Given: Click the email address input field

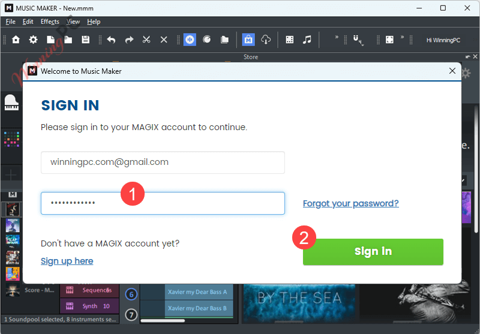Looking at the screenshot, I should tap(163, 163).
